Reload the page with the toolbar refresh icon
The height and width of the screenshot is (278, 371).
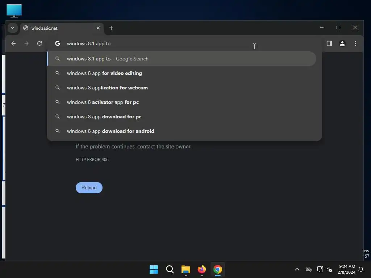(x=39, y=43)
